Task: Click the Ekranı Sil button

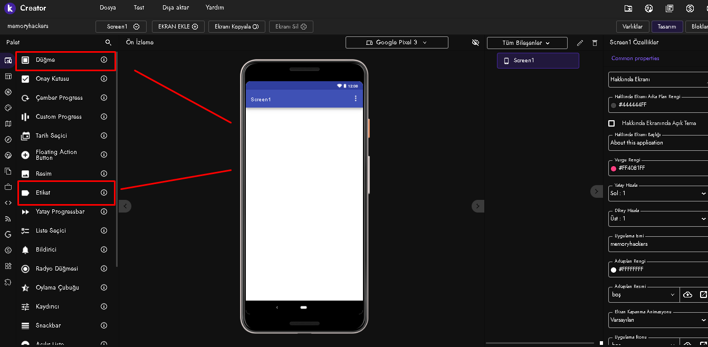Action: click(291, 26)
